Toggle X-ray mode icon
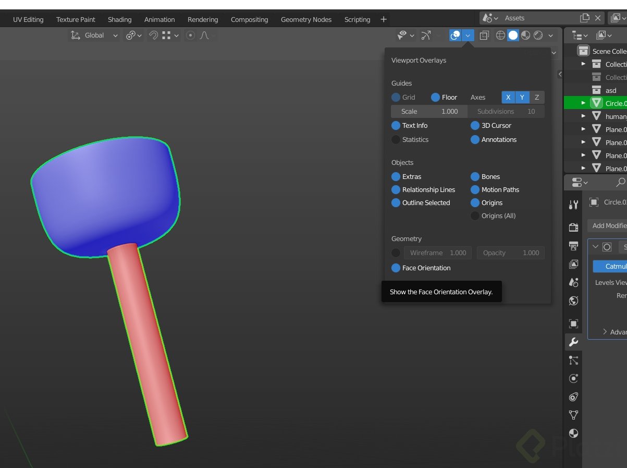 click(484, 35)
